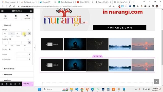The width and height of the screenshot is (163, 92).
Task: Edit the Margin Bottom value field
Action: coord(18,33)
